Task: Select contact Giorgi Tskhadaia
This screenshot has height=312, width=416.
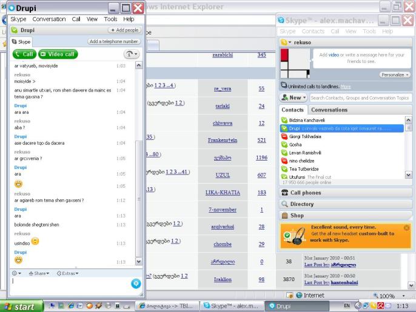Action: pyautogui.click(x=342, y=136)
